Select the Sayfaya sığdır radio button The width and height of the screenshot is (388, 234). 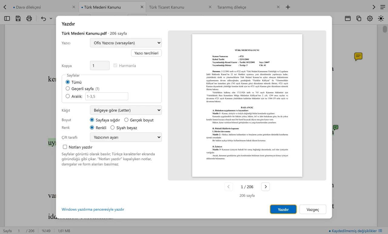[x=92, y=120]
